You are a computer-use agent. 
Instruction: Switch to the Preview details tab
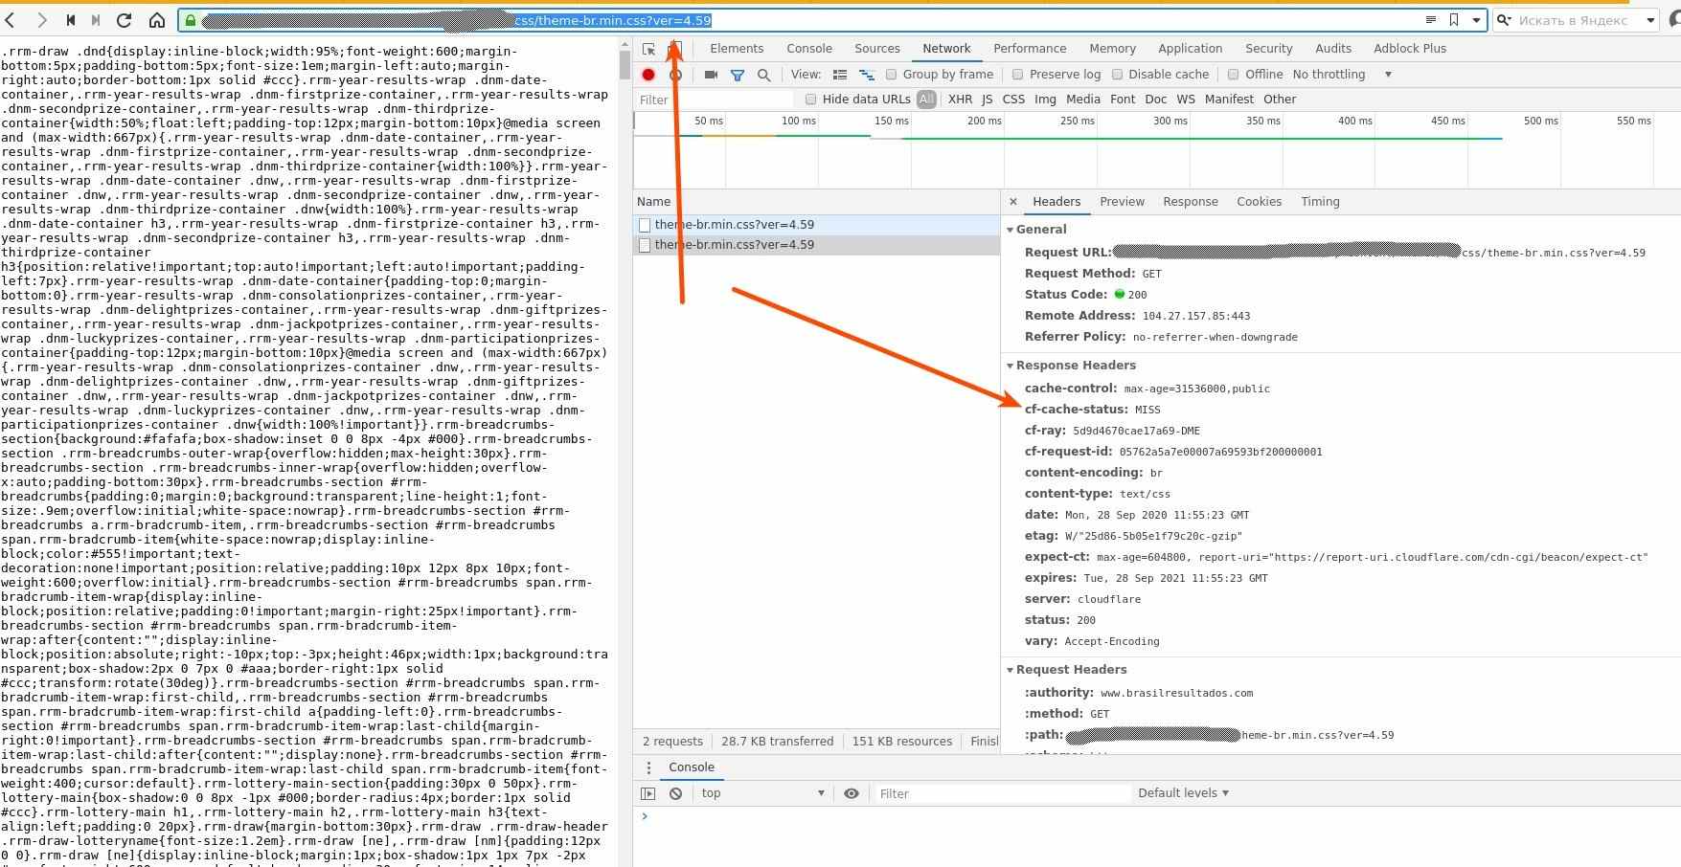(x=1122, y=202)
